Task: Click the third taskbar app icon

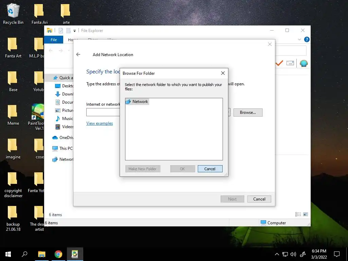Action: [x=75, y=254]
